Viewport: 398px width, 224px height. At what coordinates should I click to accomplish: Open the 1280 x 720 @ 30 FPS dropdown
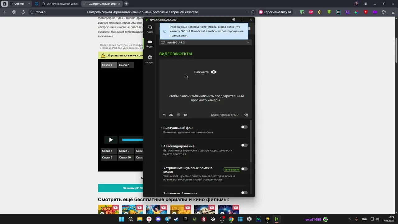pos(224,115)
